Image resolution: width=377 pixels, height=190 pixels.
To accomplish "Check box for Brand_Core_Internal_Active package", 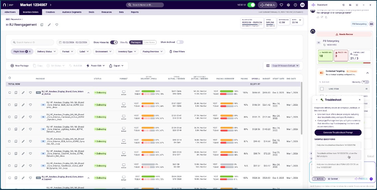I will point(10,93).
